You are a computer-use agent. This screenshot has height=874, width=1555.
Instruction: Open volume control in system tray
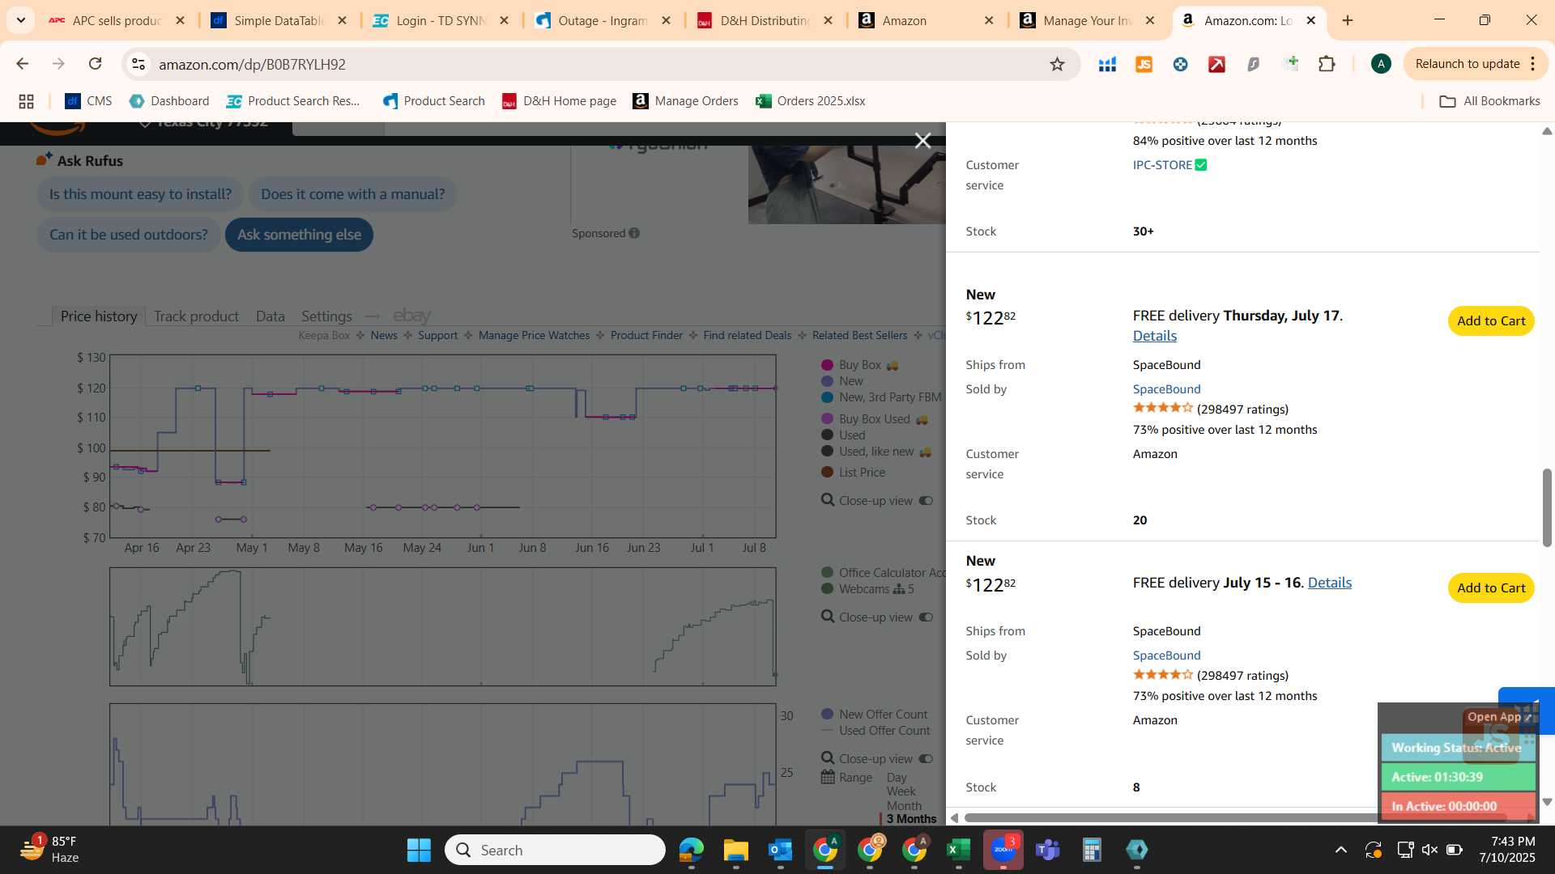(x=1429, y=850)
